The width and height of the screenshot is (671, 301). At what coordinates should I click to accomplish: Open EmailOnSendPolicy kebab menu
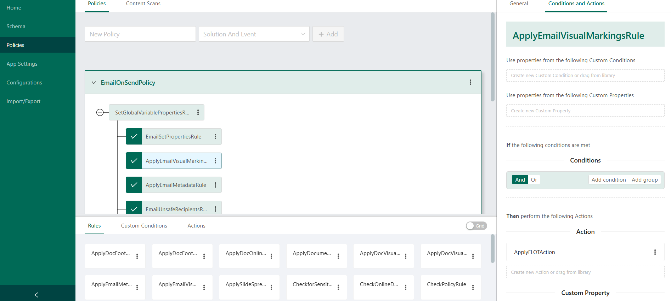(470, 82)
